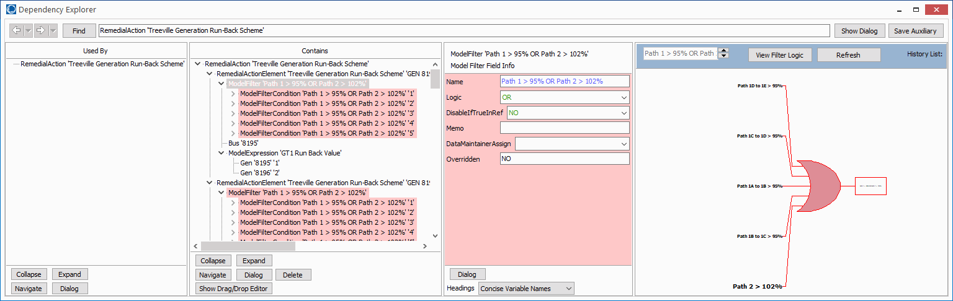
Task: Expand ModelFilterCondition '1' in first filter
Action: pyautogui.click(x=233, y=94)
